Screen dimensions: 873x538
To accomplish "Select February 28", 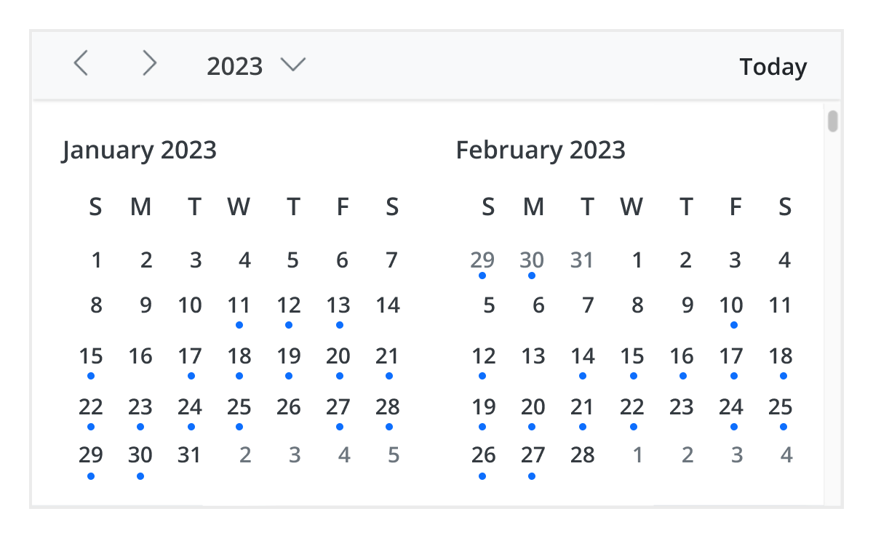I will coord(582,455).
